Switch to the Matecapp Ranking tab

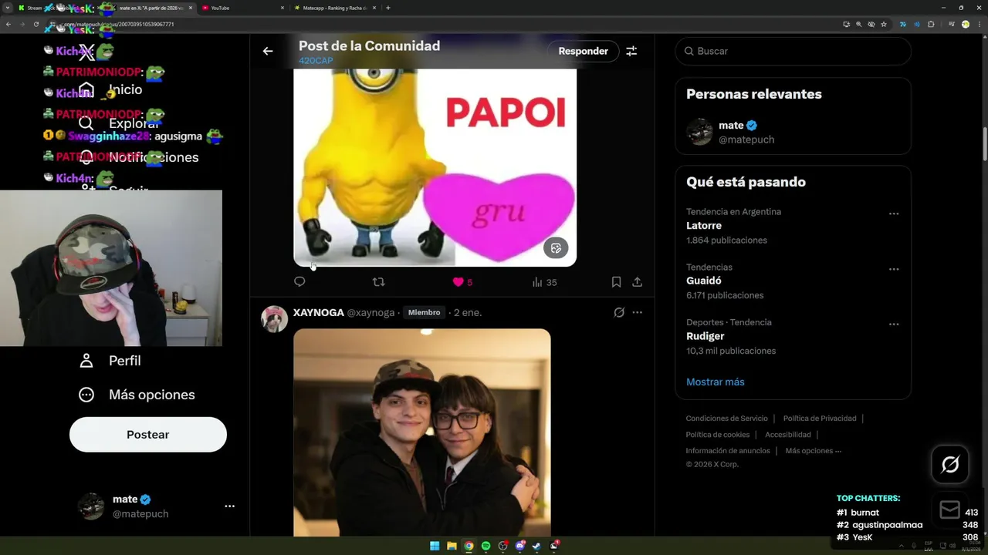click(x=335, y=8)
